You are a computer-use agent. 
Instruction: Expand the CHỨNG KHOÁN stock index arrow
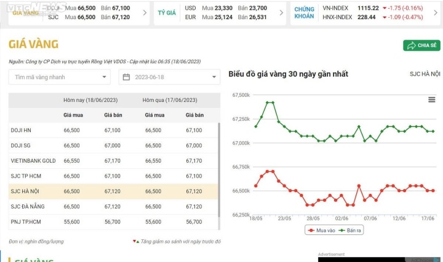pos(436,13)
